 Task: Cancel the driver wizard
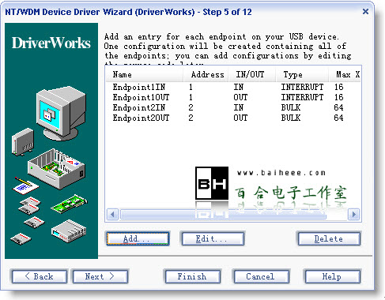pyautogui.click(x=261, y=276)
